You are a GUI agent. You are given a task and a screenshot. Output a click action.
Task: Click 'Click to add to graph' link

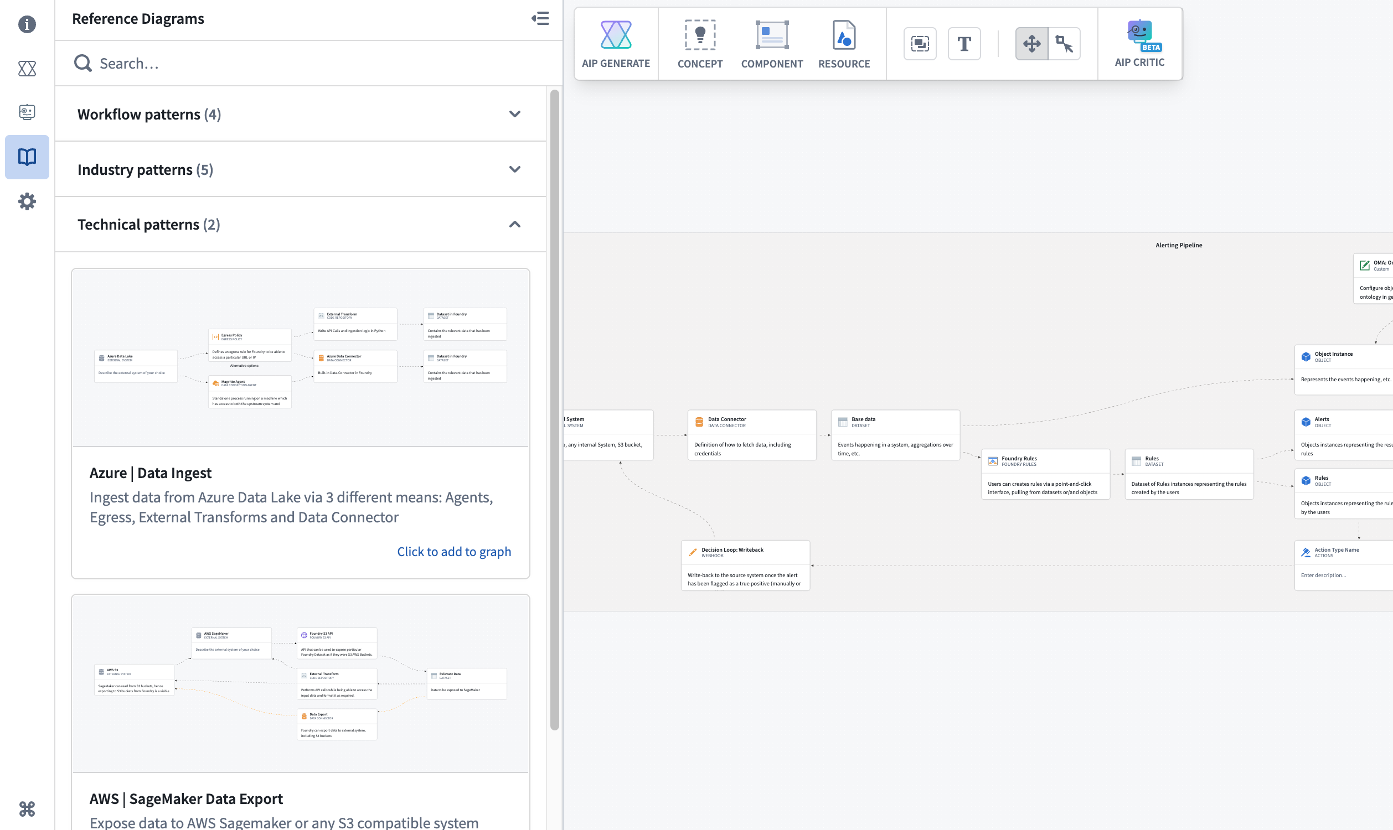pyautogui.click(x=453, y=552)
